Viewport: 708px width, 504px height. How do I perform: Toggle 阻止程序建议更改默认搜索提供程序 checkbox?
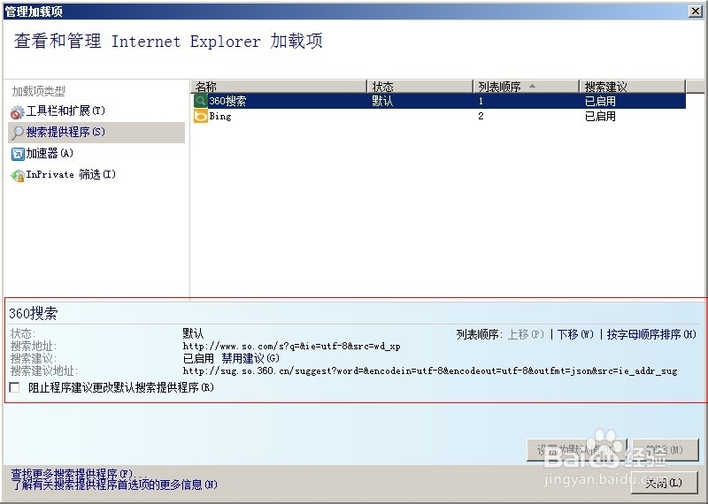point(14,387)
